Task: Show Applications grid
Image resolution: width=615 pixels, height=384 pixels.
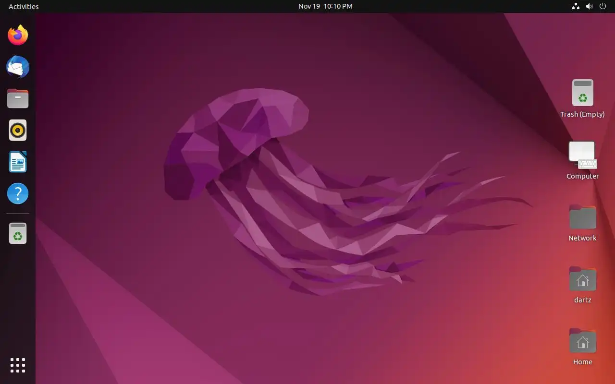Action: (18, 365)
